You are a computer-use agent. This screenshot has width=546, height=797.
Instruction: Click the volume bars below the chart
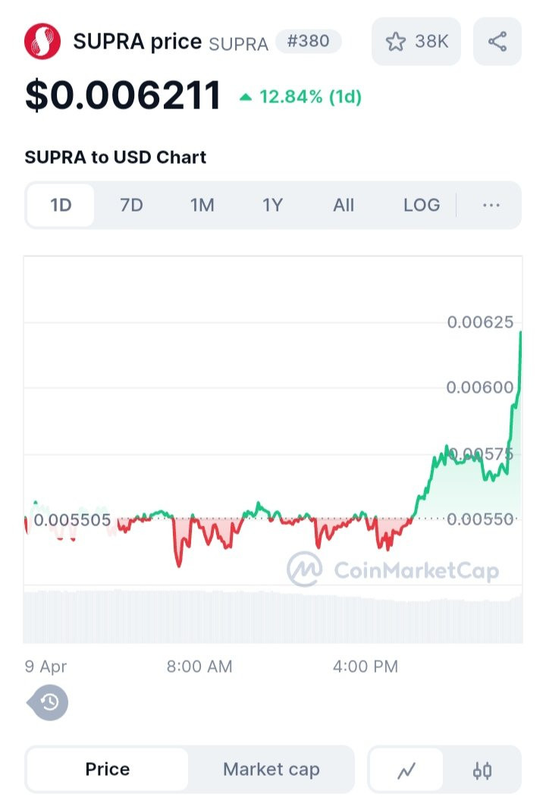[273, 616]
